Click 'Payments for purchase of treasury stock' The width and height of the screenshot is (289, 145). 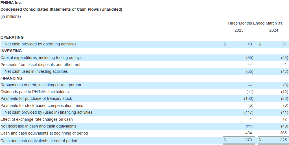coord(36,99)
